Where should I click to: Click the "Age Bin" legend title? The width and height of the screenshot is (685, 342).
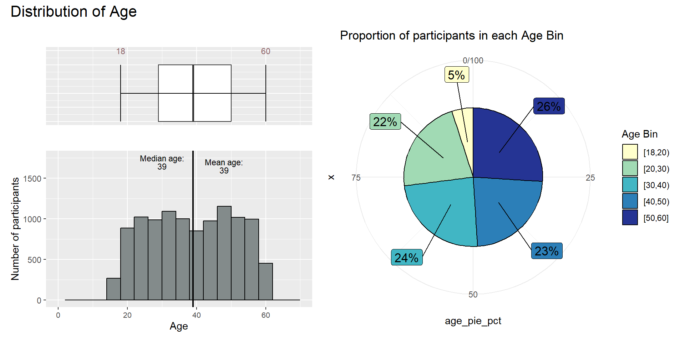pyautogui.click(x=639, y=134)
